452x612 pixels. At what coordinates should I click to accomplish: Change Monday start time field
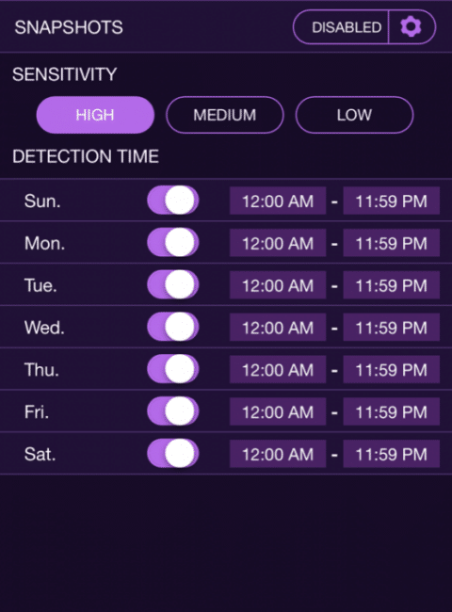pyautogui.click(x=278, y=243)
